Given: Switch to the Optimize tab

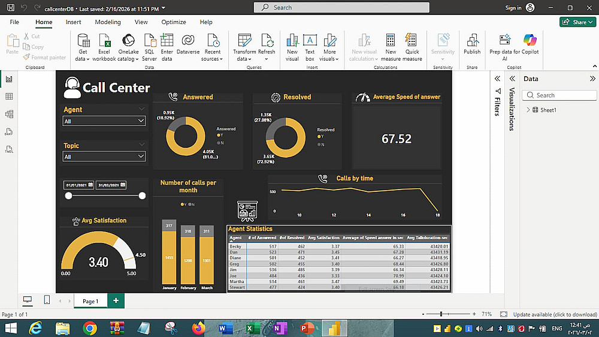Looking at the screenshot, I should coord(174,22).
